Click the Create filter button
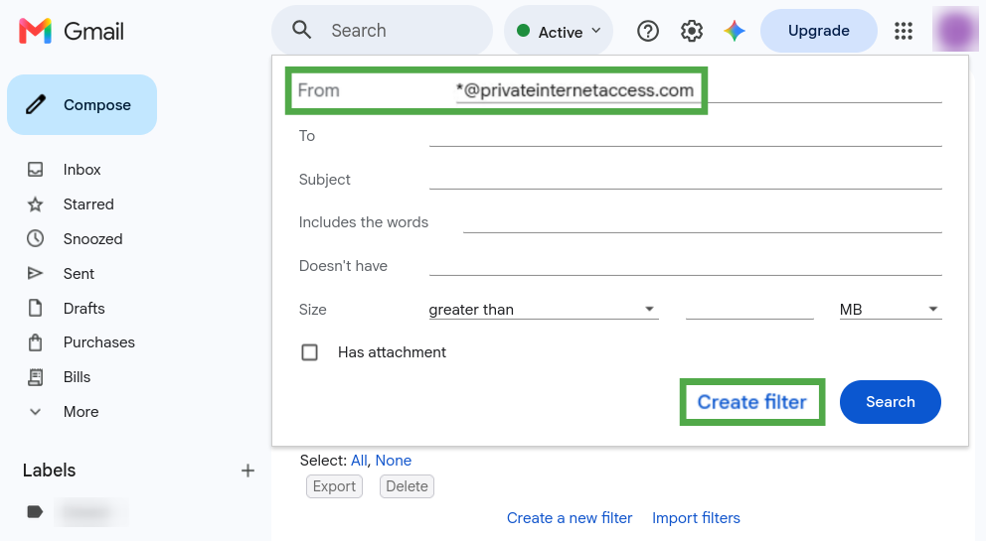The width and height of the screenshot is (986, 541). click(752, 402)
